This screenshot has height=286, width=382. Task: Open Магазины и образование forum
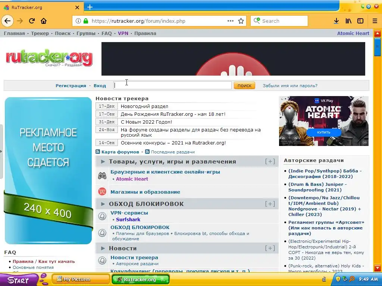[x=145, y=192]
